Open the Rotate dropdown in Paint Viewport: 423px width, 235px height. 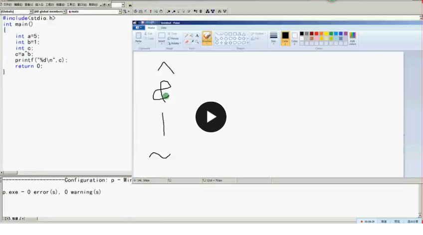click(x=174, y=43)
